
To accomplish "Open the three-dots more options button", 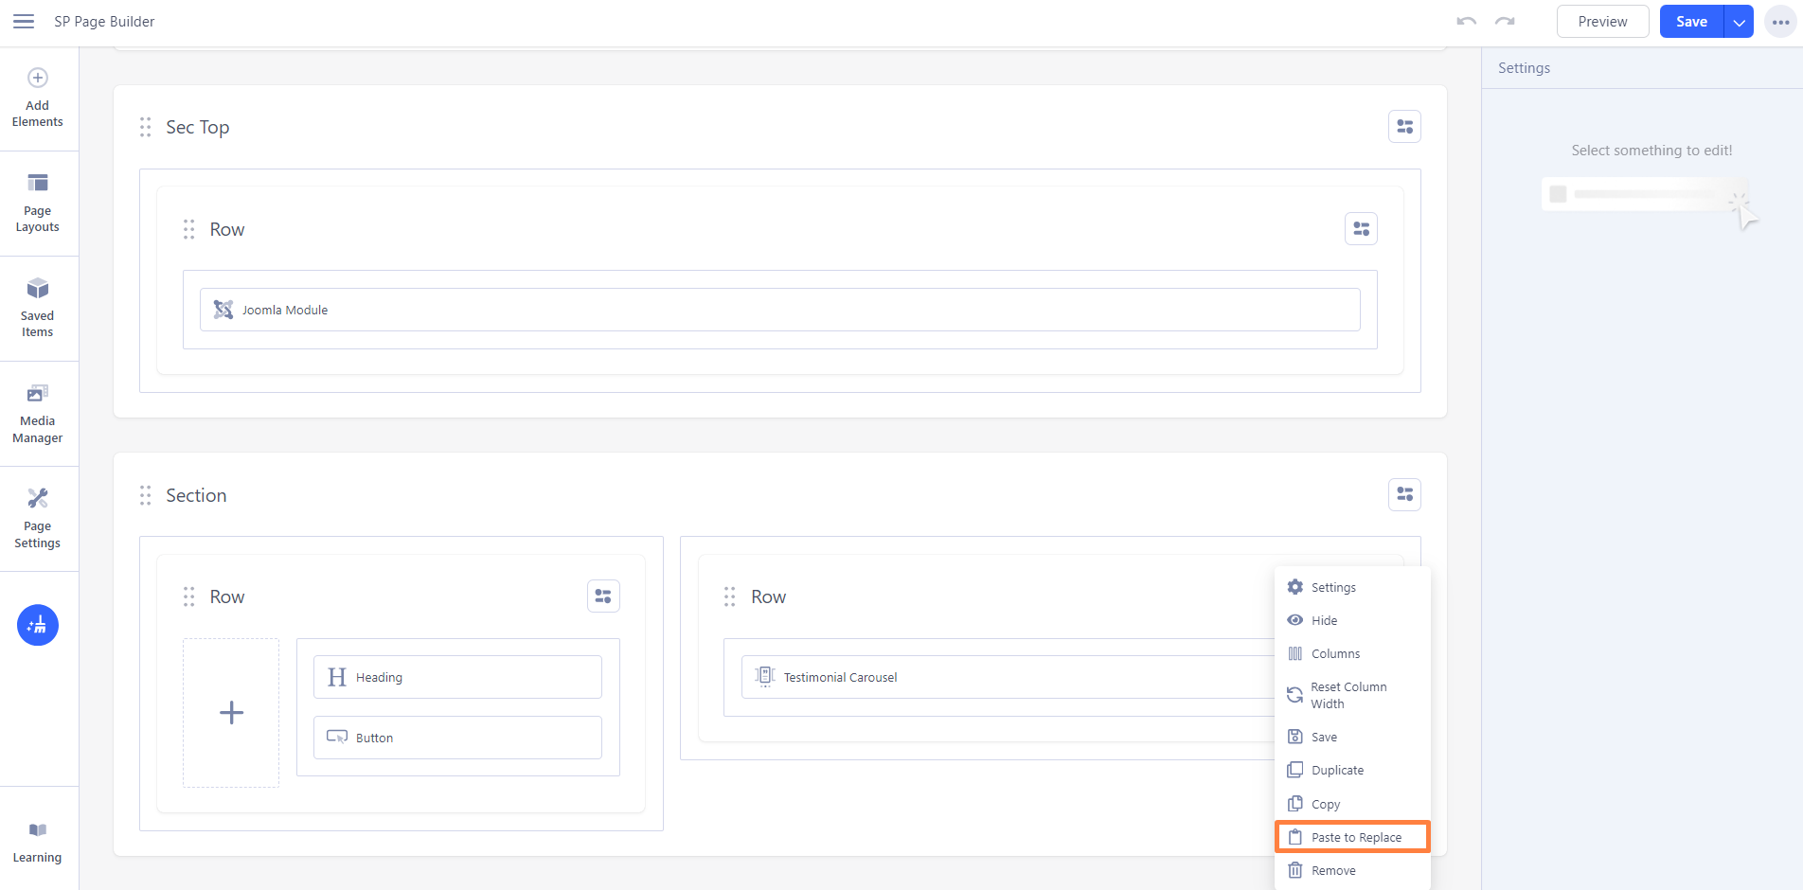I will pos(1781,22).
